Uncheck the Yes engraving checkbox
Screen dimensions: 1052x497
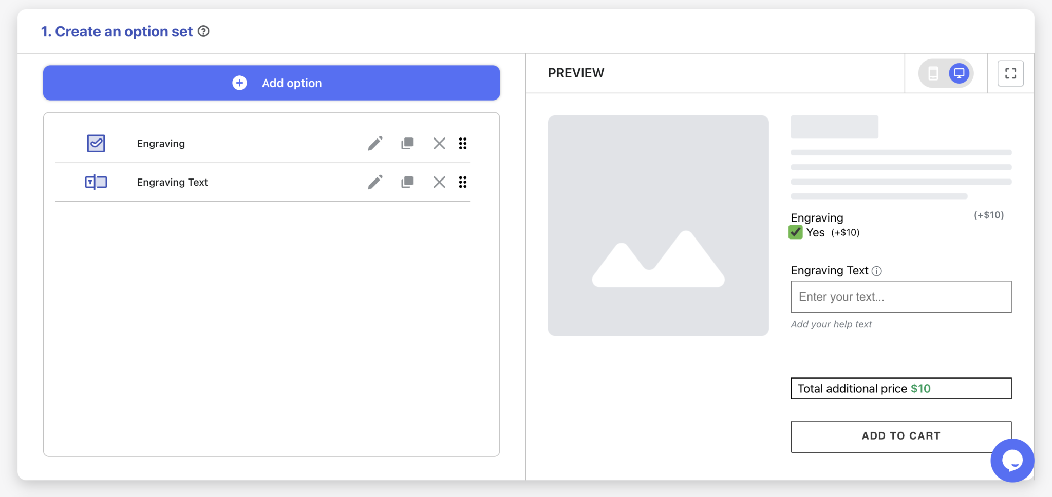[x=795, y=232]
